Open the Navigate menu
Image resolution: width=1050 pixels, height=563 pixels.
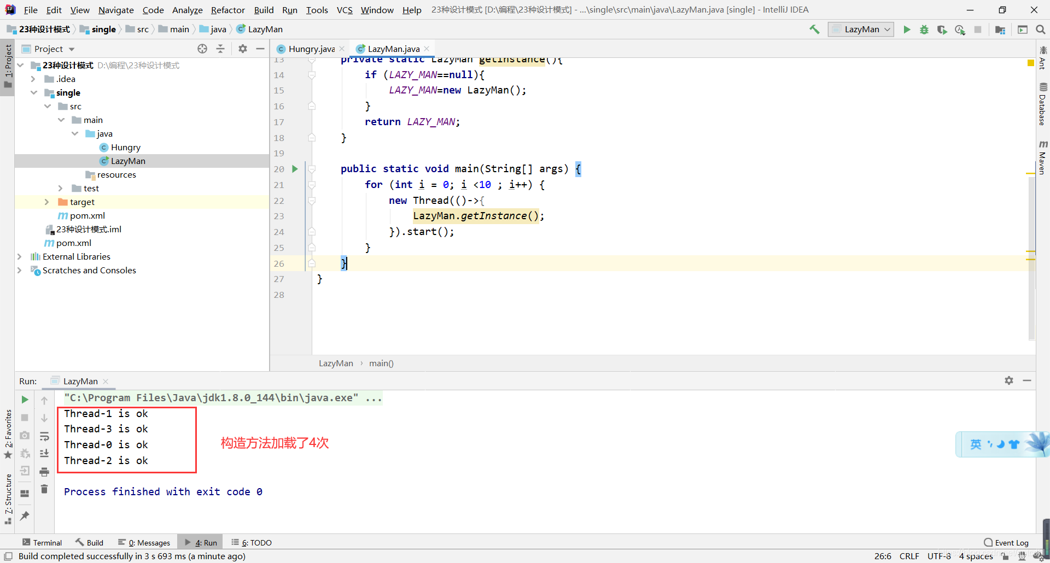coord(116,10)
